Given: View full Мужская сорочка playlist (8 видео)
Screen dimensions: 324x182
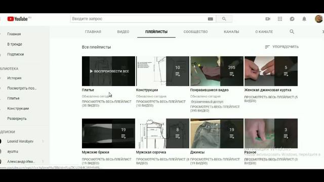Looking at the screenshot, I should (x=163, y=161).
